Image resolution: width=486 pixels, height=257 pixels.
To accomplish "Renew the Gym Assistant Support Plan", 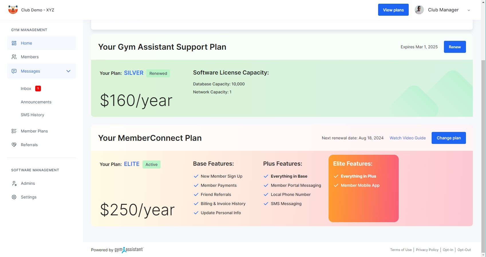I will pyautogui.click(x=455, y=47).
